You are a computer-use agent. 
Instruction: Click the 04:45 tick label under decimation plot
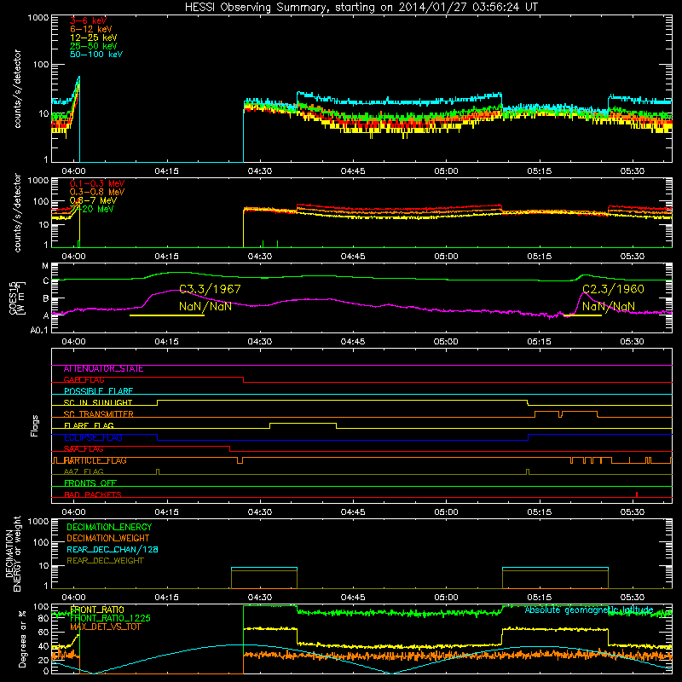tap(353, 598)
